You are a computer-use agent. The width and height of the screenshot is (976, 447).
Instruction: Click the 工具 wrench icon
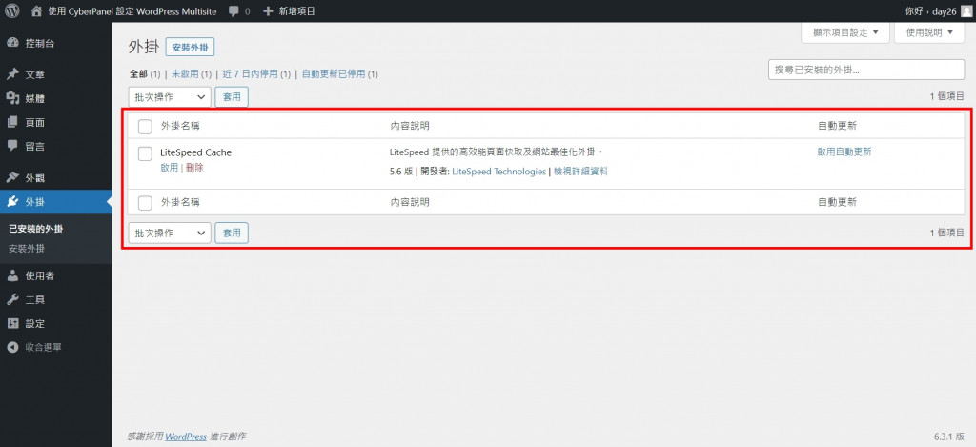click(12, 300)
